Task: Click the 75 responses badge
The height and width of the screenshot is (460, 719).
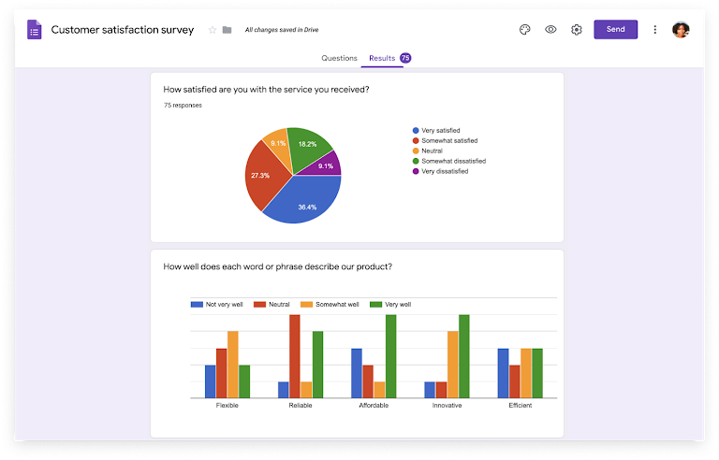Action: click(x=405, y=58)
